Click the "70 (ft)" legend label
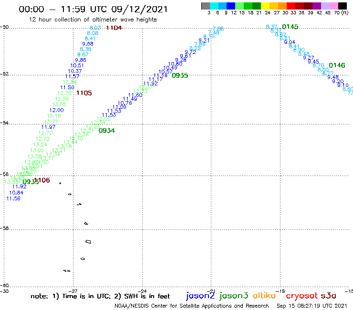Viewport: 353px width, 310px height. coord(341,13)
